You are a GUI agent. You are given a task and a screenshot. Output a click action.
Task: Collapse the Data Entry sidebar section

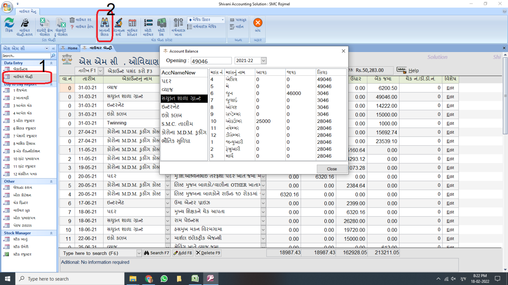click(51, 63)
